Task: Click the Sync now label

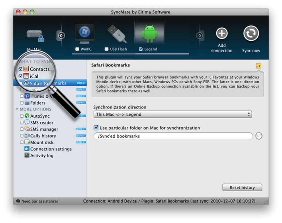Action: tap(251, 51)
